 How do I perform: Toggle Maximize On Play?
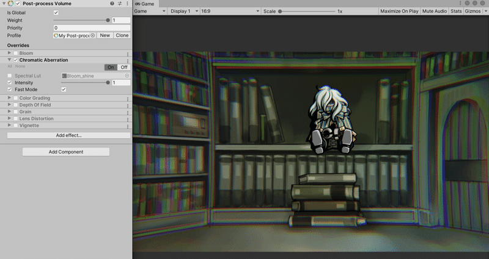pos(399,11)
